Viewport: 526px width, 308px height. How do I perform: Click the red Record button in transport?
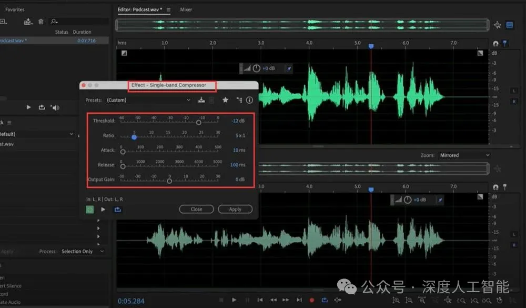[312, 300]
